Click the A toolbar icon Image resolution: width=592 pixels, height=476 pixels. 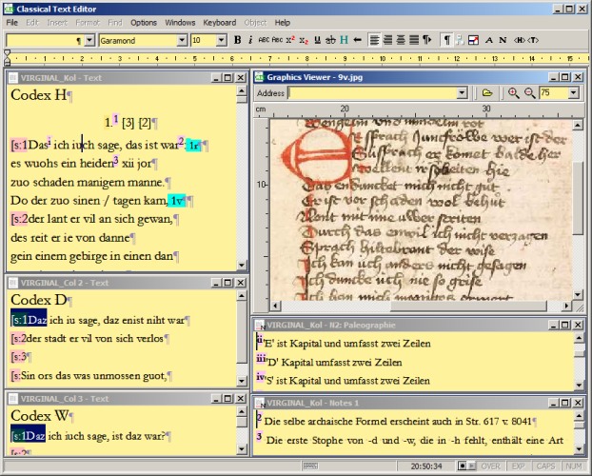pyautogui.click(x=489, y=40)
